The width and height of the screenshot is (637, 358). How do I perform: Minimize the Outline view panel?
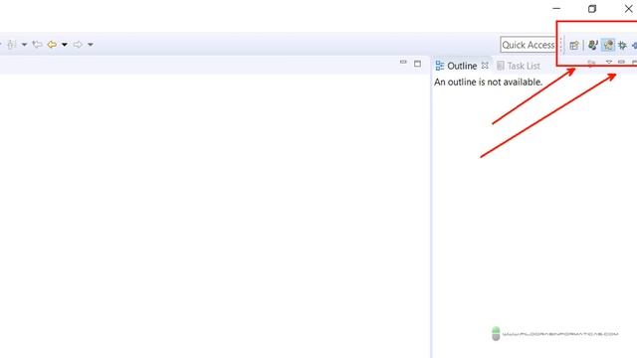[621, 62]
